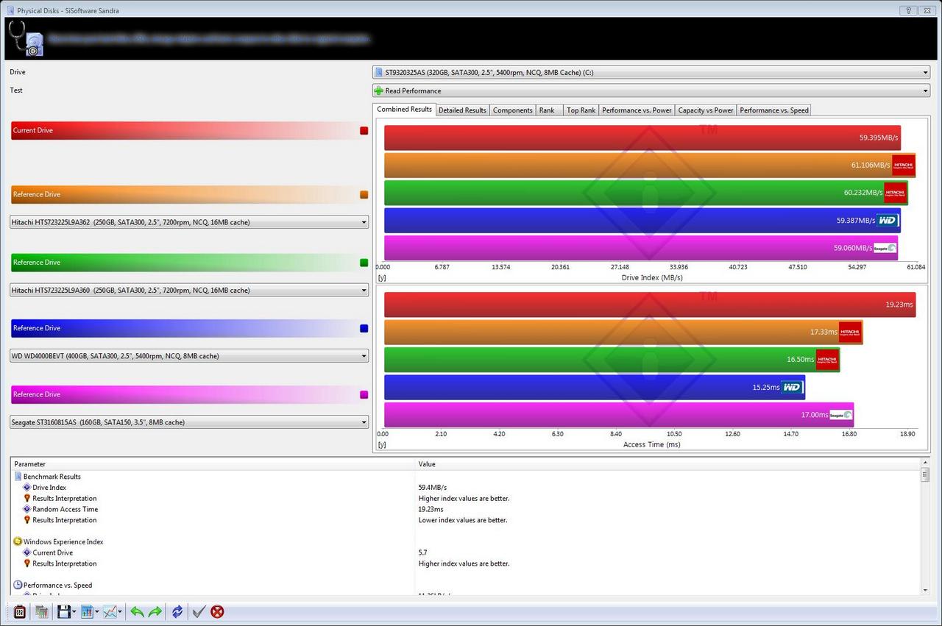The height and width of the screenshot is (626, 942).
Task: Click the help question mark in title bar
Action: [909, 10]
